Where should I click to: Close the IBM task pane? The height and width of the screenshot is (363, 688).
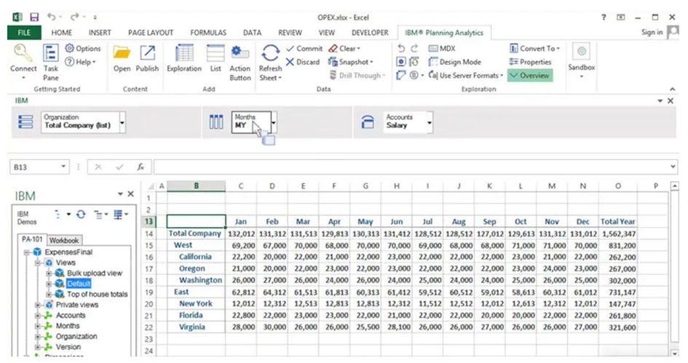(x=131, y=194)
